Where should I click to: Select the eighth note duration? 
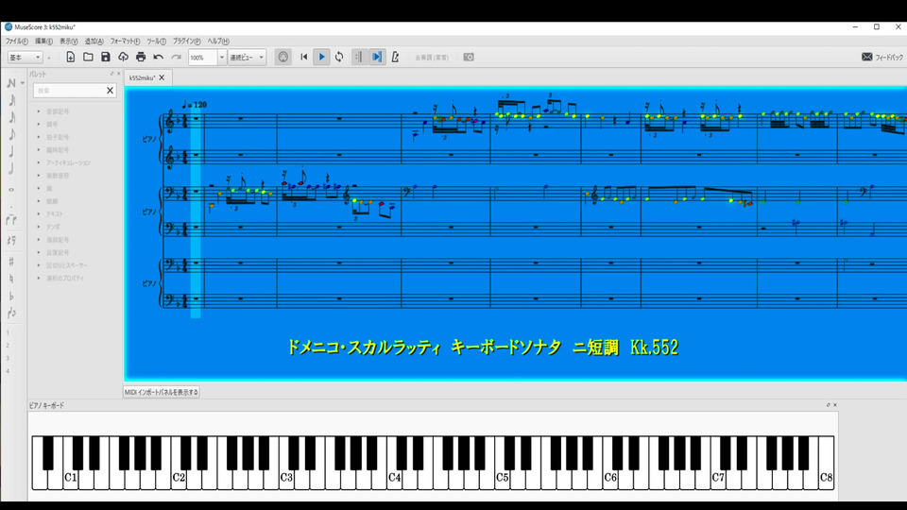11,135
